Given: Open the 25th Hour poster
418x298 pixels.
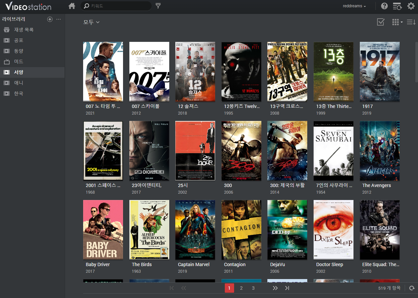Looking at the screenshot, I should [195, 150].
